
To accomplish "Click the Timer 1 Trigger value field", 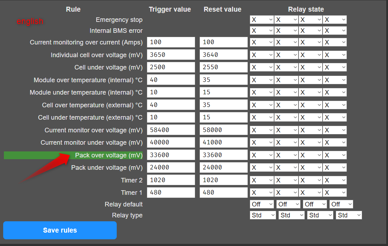I will (x=171, y=192).
